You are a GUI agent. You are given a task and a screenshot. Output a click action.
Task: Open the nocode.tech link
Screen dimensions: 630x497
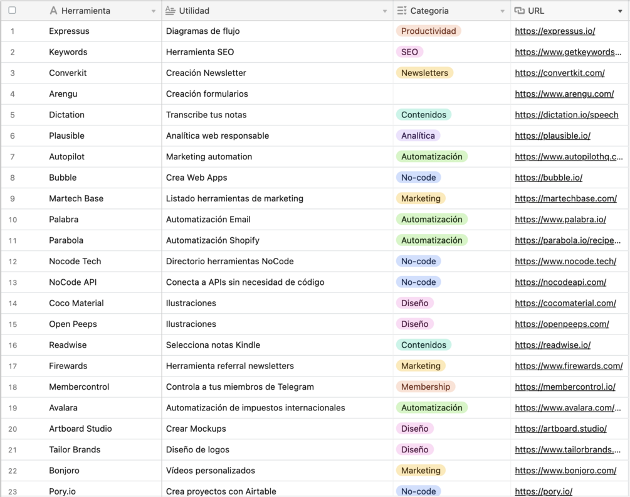pos(565,262)
